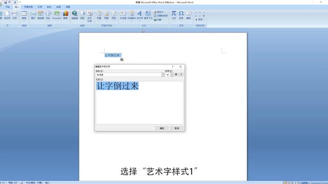Open the References (引用) tab
The image size is (328, 184).
tap(40, 7)
